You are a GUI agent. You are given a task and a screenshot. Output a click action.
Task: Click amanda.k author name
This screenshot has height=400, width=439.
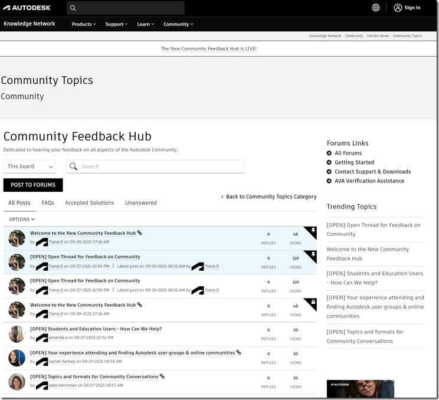tap(58, 337)
